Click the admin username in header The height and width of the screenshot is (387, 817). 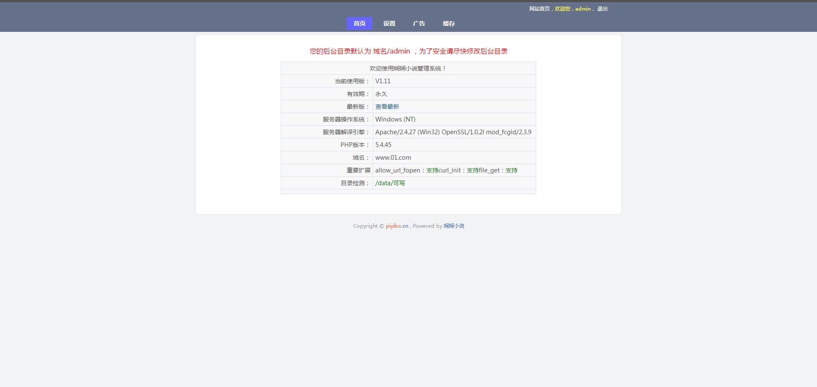583,9
